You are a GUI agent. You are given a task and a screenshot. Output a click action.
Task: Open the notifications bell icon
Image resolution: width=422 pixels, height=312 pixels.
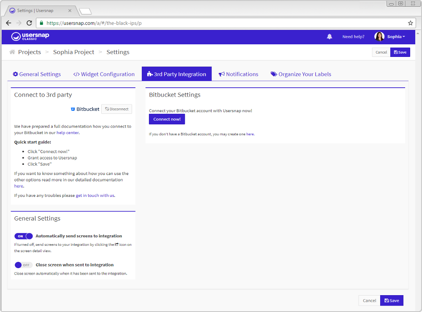[x=329, y=37]
